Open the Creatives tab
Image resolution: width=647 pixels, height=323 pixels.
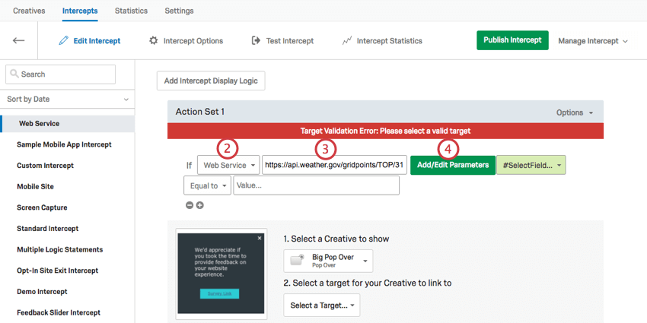click(29, 11)
